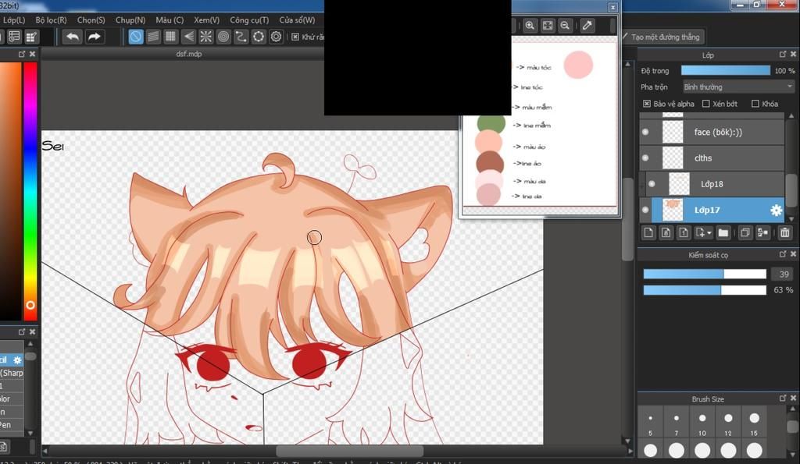Undock the Brush Size panel

click(x=783, y=398)
